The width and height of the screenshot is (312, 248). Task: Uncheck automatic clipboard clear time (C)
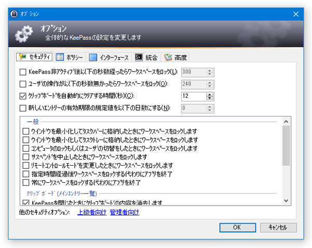point(23,96)
